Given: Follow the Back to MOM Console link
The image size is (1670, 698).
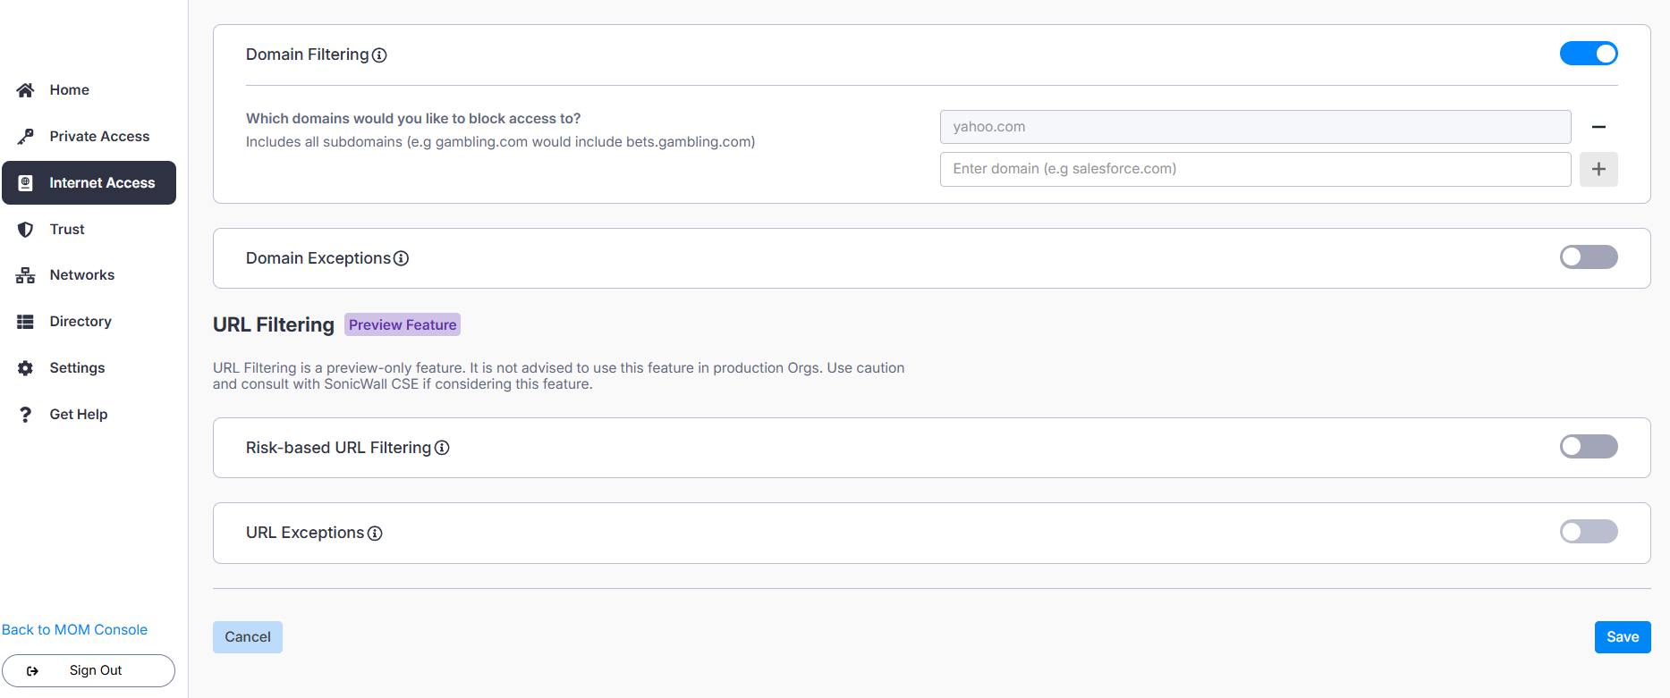Looking at the screenshot, I should point(74,630).
